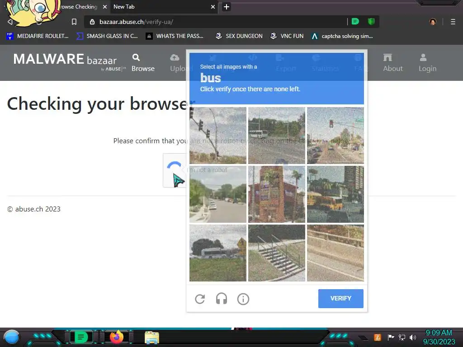
Task: Click the volume speaker tray icon
Action: (x=413, y=337)
